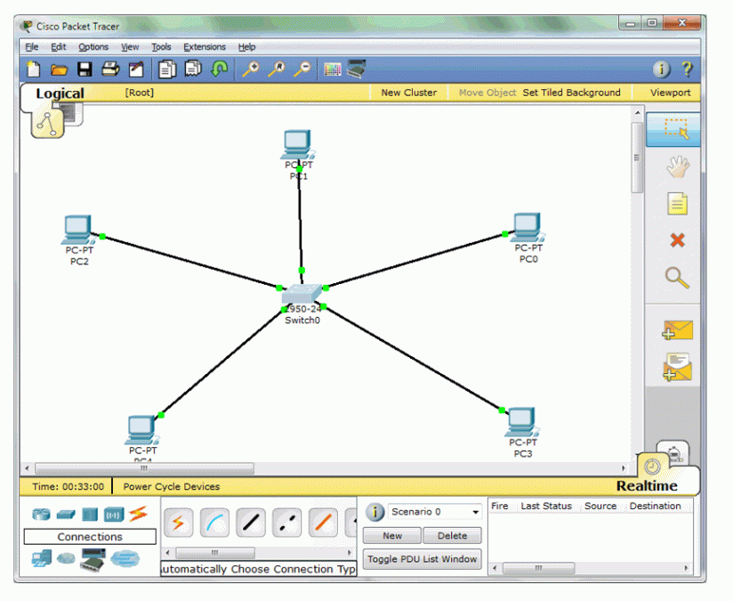Select the End Devices category
Image resolution: width=733 pixels, height=601 pixels.
click(x=42, y=559)
